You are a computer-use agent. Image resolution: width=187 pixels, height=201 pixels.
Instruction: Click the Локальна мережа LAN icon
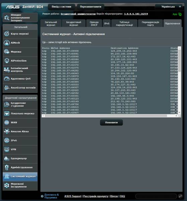(7, 114)
